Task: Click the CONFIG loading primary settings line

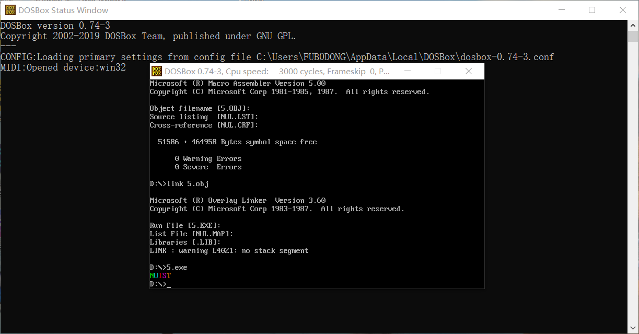Action: pos(277,56)
